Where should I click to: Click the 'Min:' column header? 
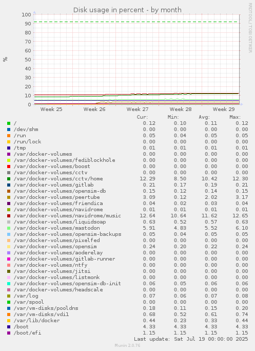coord(173,117)
